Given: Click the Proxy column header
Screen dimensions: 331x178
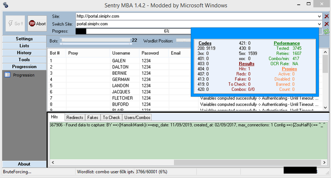Looking at the screenshot, I should (x=88, y=53).
